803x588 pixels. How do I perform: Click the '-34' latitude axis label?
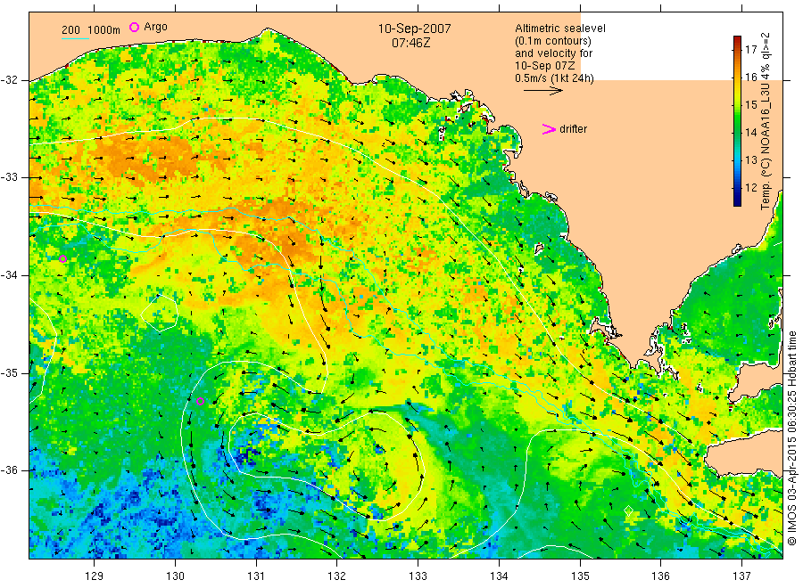[x=9, y=275]
